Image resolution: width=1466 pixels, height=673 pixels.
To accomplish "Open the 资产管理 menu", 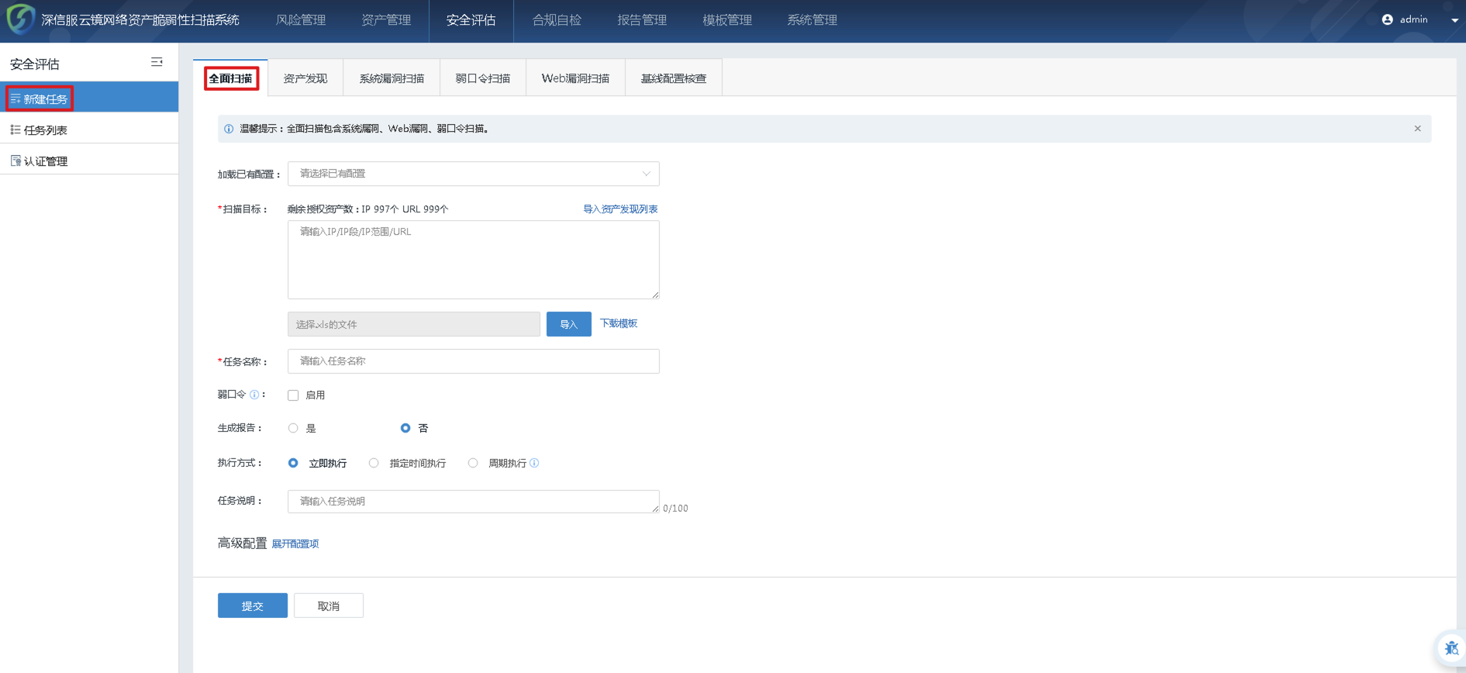I will tap(386, 20).
